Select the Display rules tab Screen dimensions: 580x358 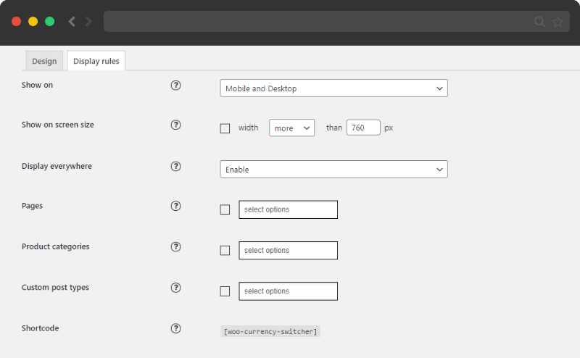tap(96, 61)
